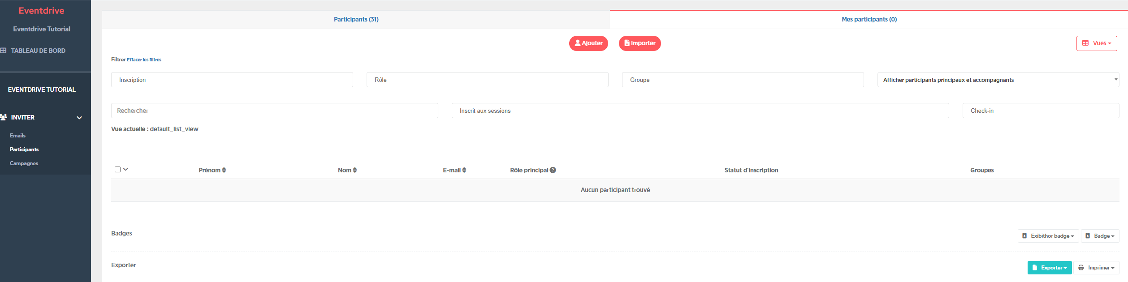Click the Prénom column sort arrows
The width and height of the screenshot is (1128, 282).
pos(224,170)
